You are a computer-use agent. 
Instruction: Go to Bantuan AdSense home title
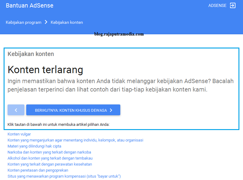coord(30,6)
